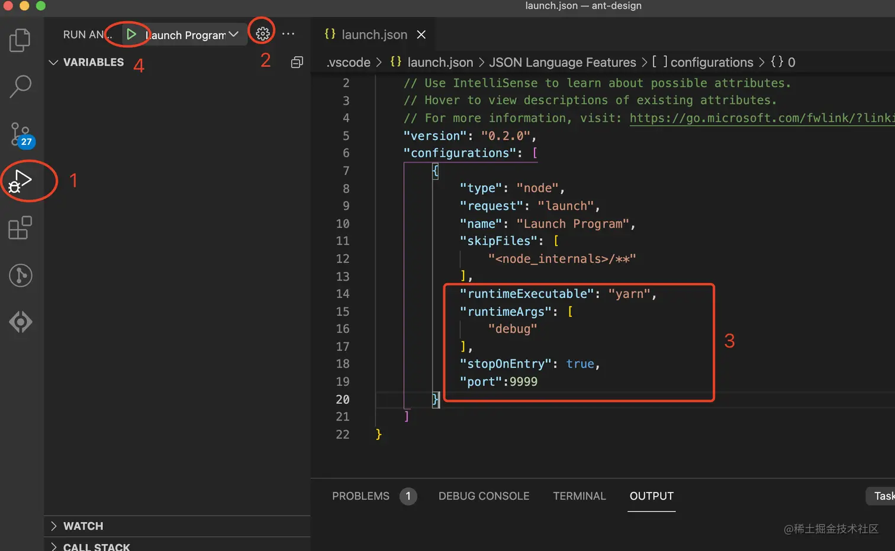895x551 pixels.
Task: Click the "yarn" value in editor
Action: [629, 294]
